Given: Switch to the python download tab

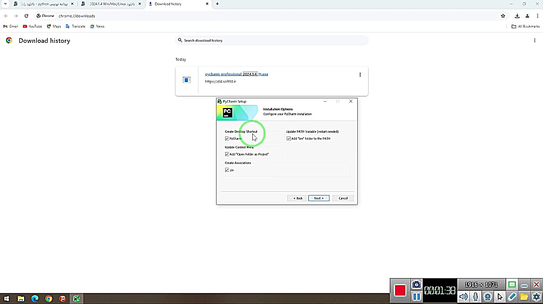Looking at the screenshot, I should pos(43,4).
